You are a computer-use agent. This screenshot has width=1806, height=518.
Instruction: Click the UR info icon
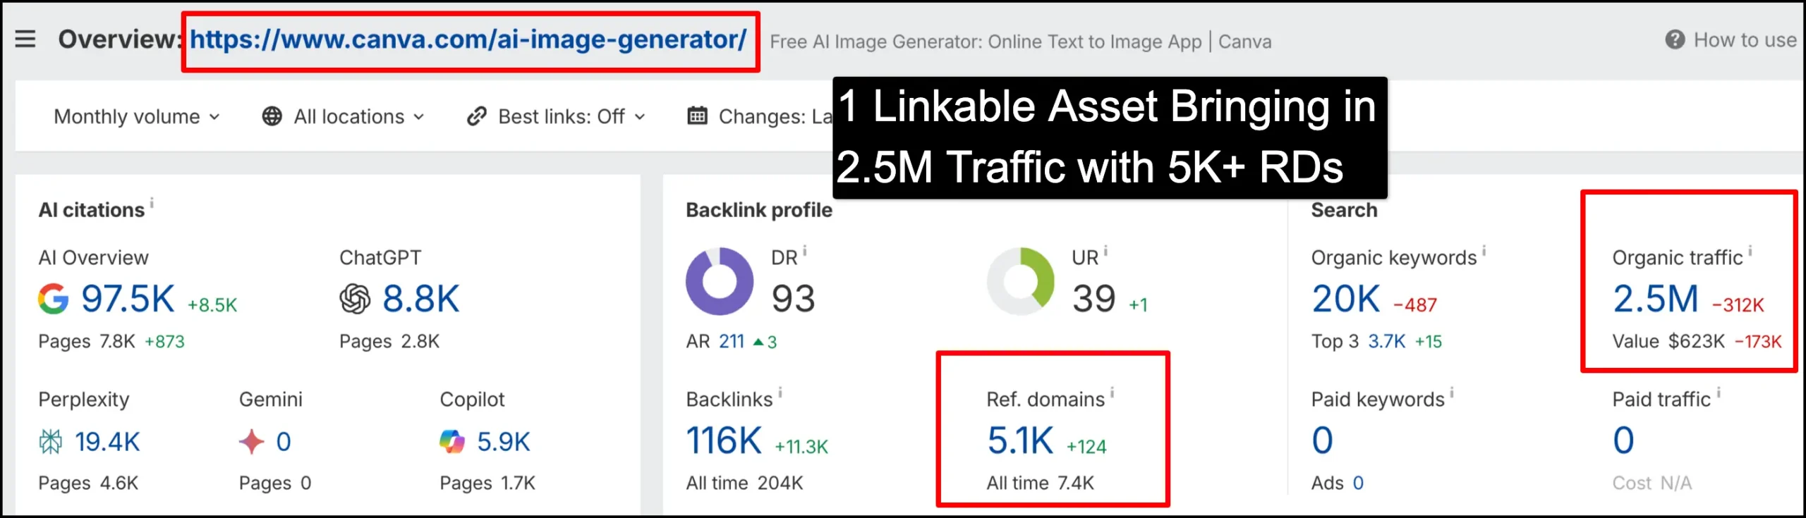1105,251
